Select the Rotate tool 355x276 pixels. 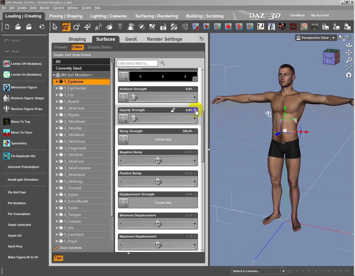click(77, 27)
